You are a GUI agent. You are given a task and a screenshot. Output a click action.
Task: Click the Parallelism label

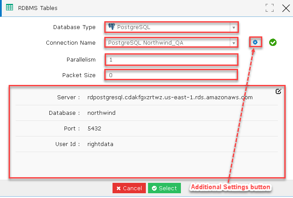[81, 60]
